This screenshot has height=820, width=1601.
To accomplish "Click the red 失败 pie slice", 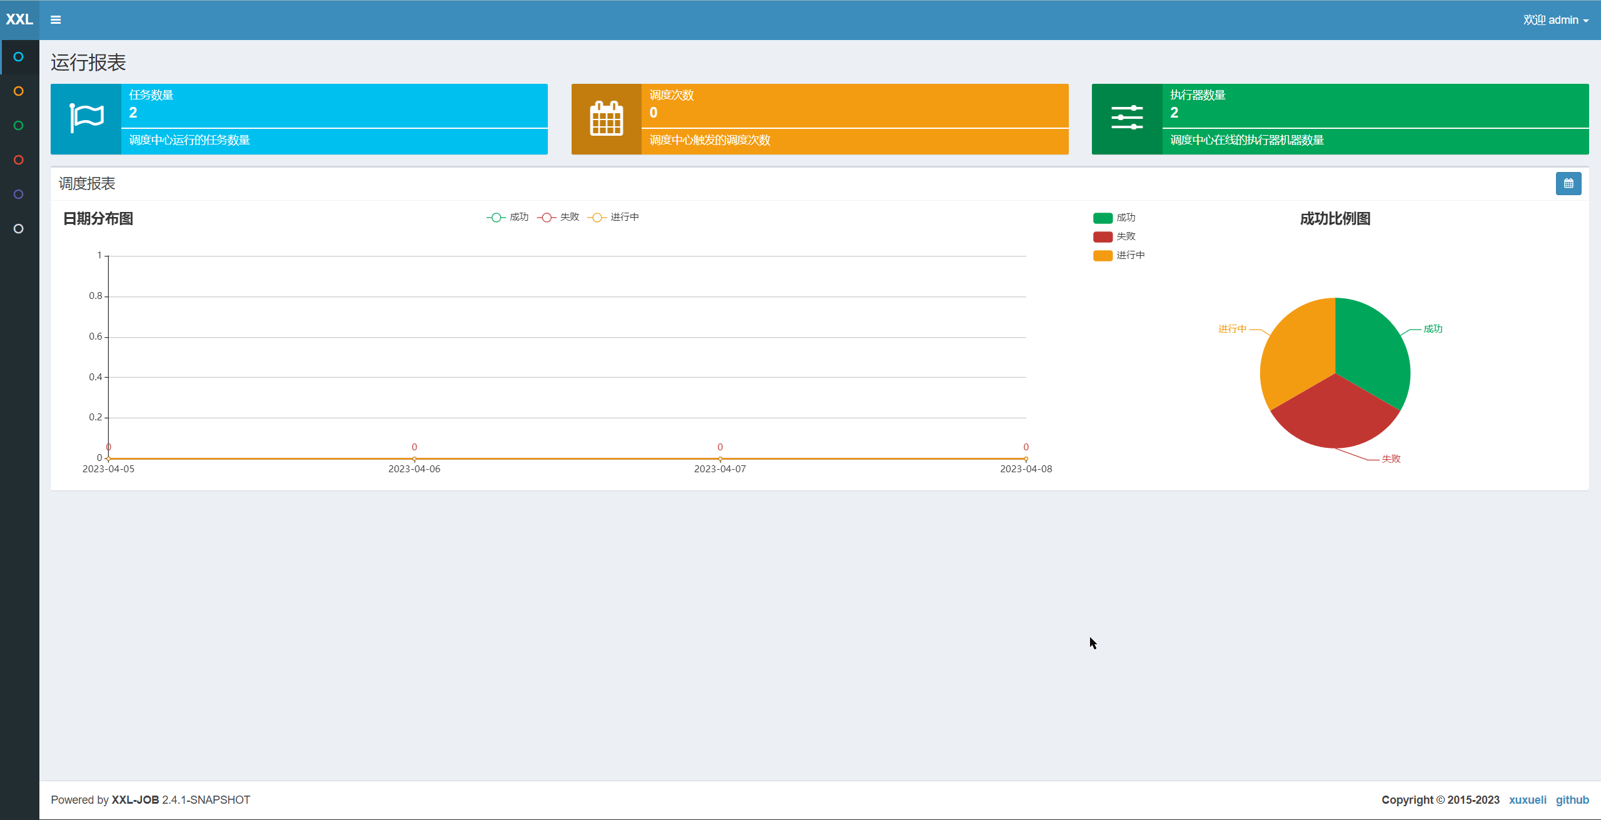I will [x=1335, y=416].
